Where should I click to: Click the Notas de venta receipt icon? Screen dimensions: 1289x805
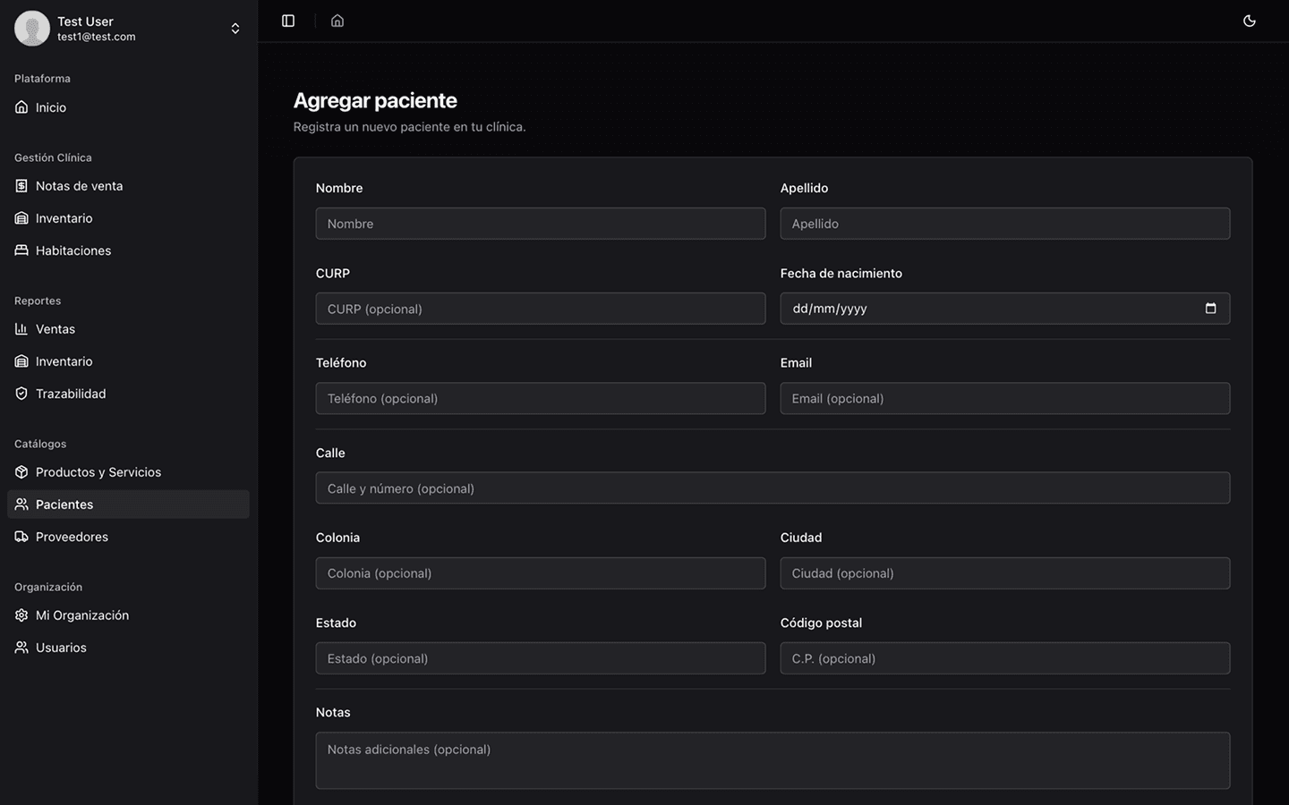coord(21,186)
